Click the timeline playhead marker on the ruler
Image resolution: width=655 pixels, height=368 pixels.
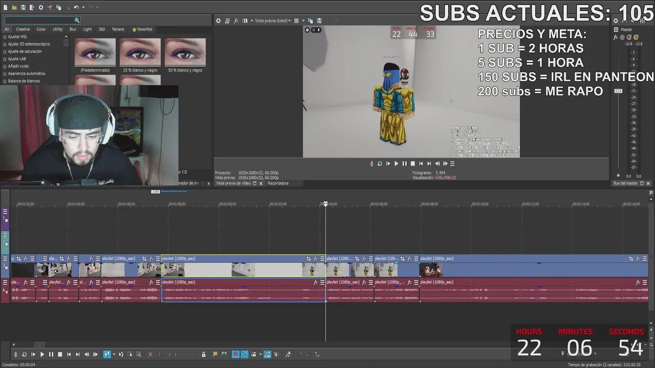(325, 204)
